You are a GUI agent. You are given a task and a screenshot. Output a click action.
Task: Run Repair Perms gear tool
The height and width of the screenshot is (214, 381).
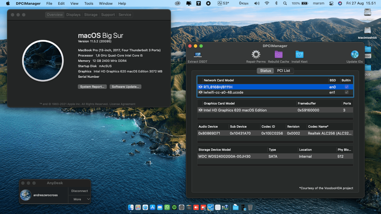256,55
